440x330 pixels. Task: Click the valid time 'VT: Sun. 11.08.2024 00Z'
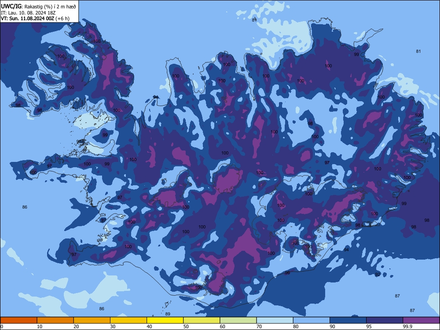click(x=27, y=18)
